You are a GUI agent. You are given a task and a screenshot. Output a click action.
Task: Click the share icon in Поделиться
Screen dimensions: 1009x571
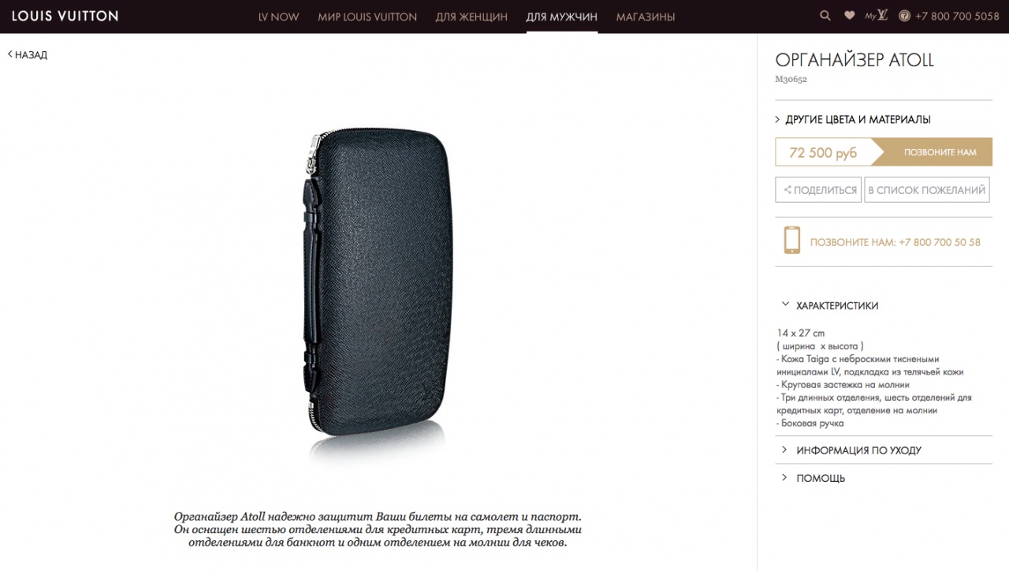tap(787, 190)
